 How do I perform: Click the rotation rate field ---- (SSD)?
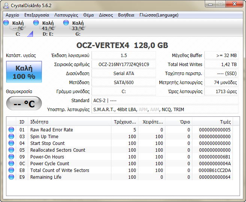221,74
